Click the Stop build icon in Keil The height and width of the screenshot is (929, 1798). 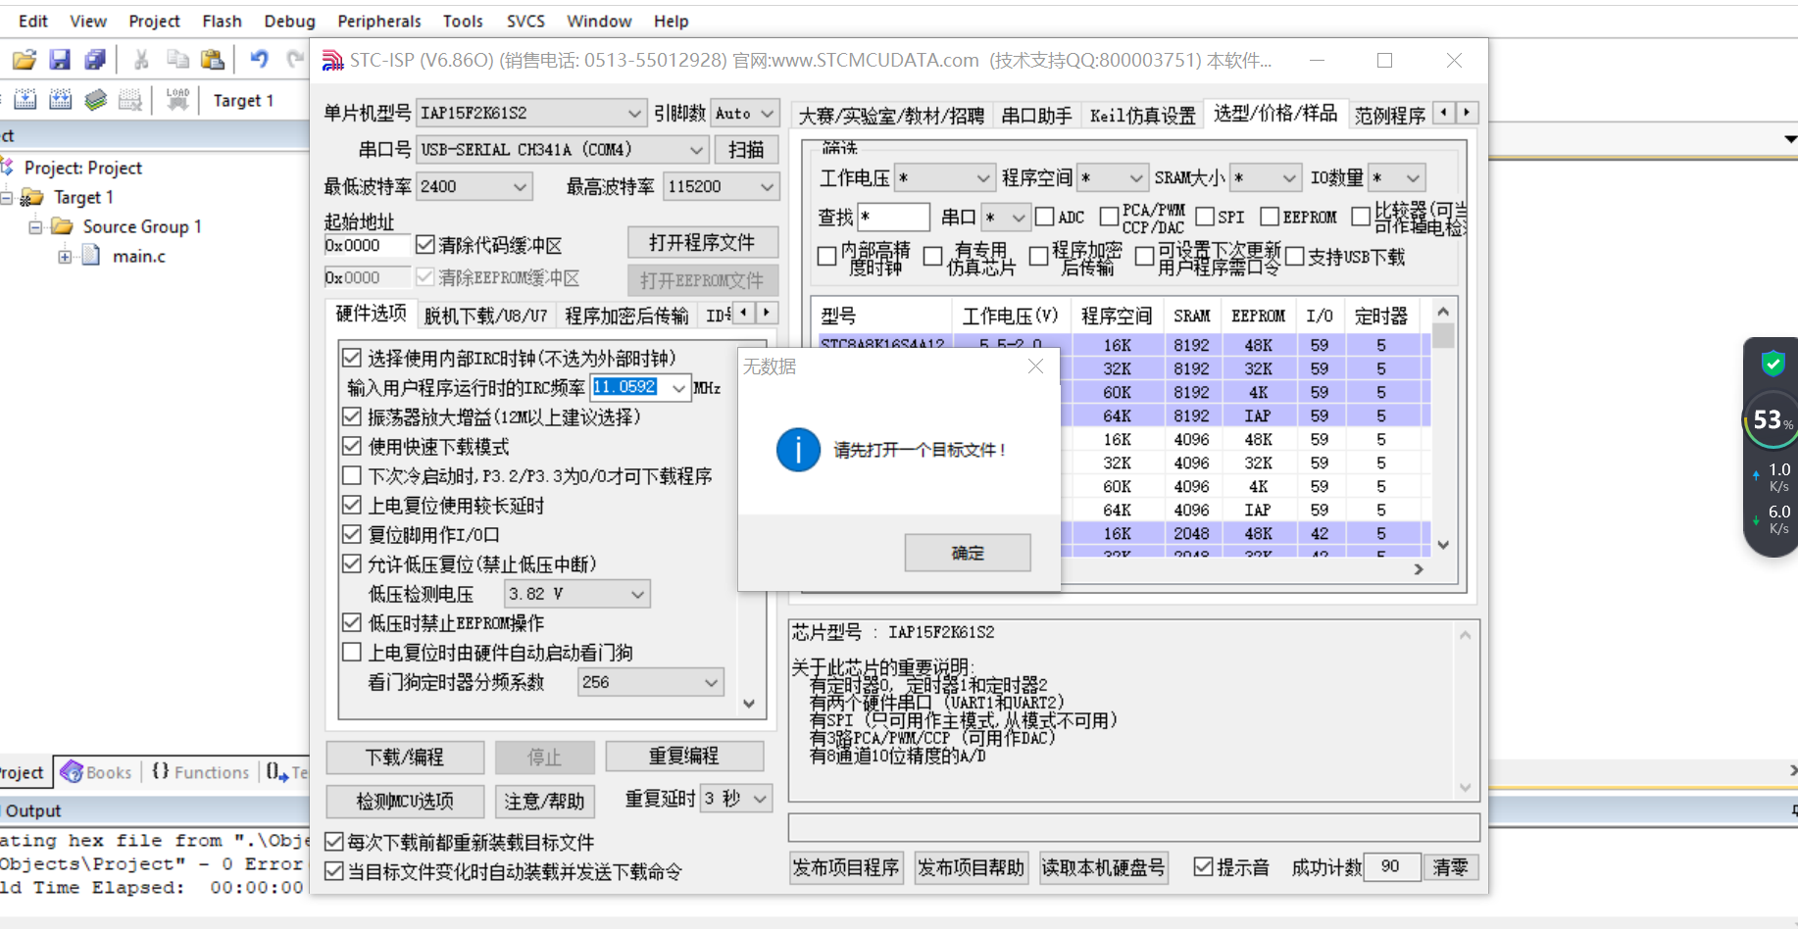129,100
